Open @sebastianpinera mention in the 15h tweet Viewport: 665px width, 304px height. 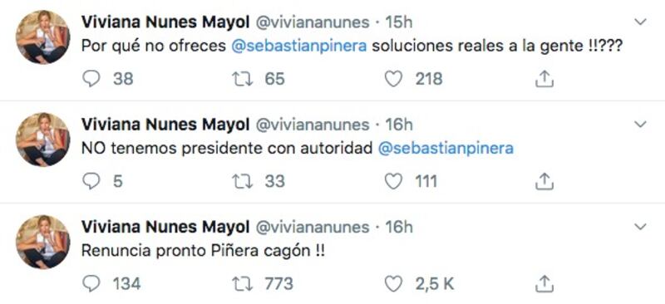[299, 46]
